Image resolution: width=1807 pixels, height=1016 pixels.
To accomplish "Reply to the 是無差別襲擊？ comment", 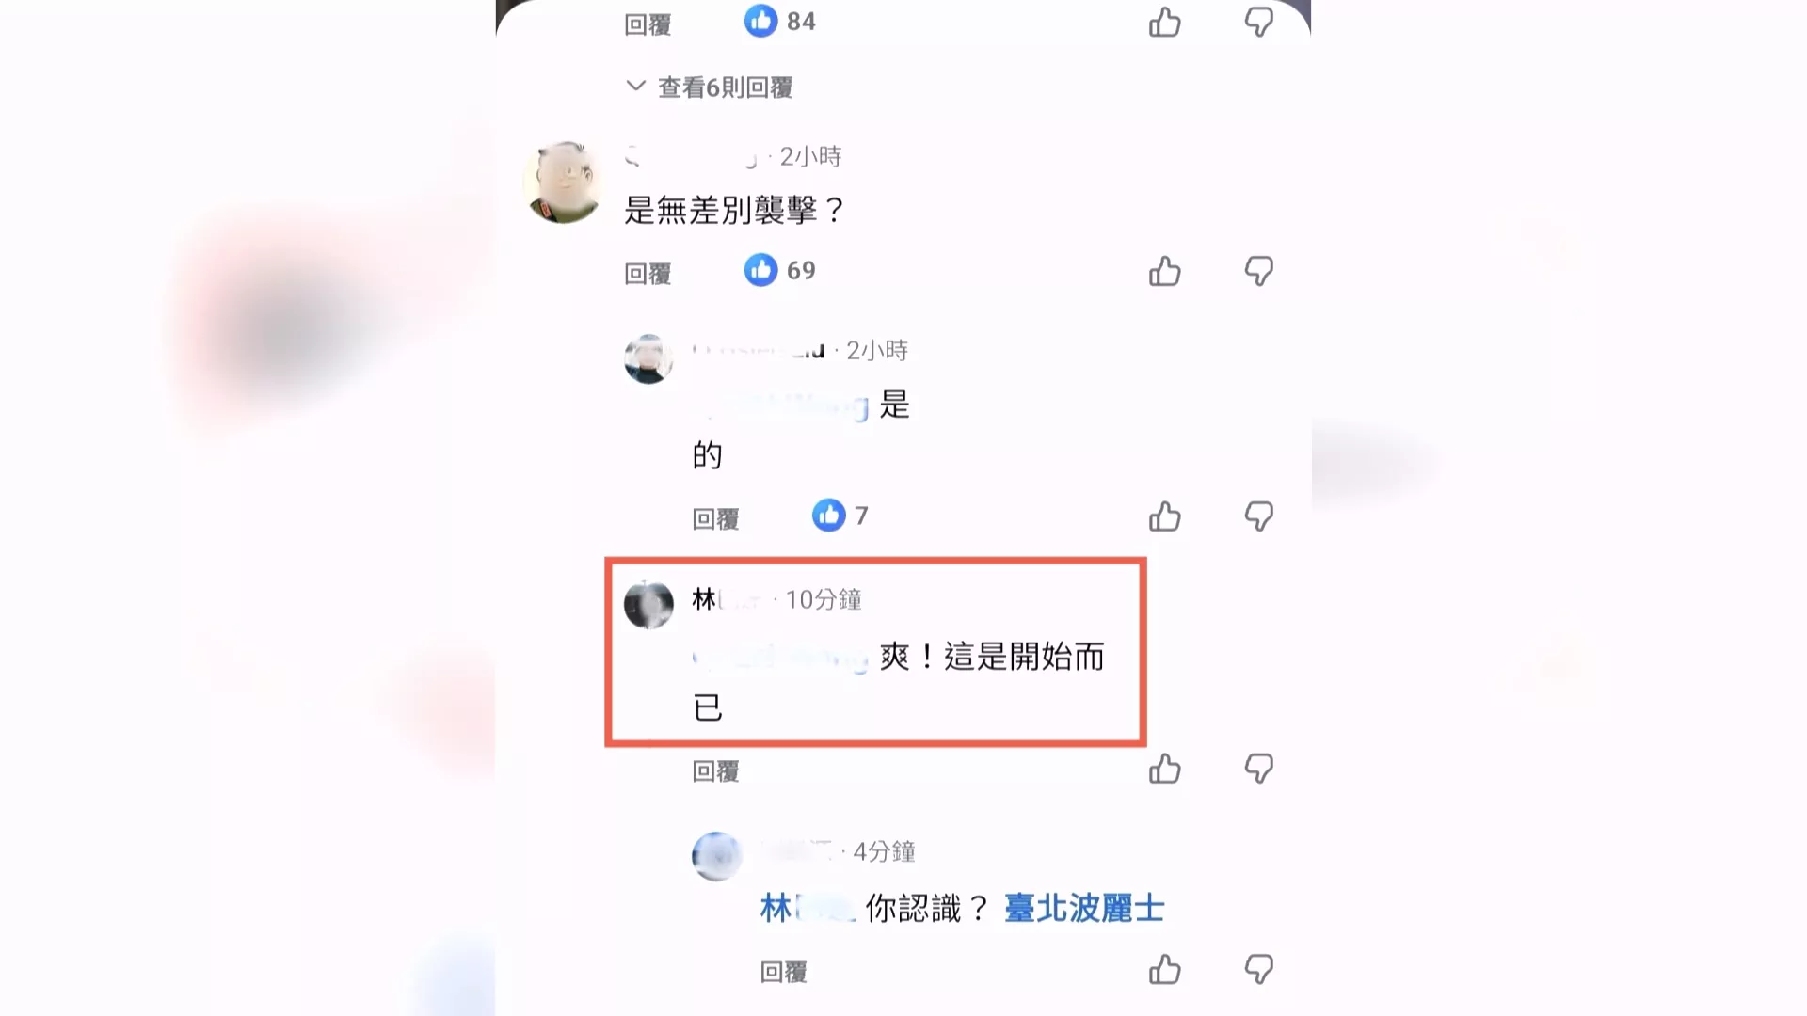I will [648, 274].
